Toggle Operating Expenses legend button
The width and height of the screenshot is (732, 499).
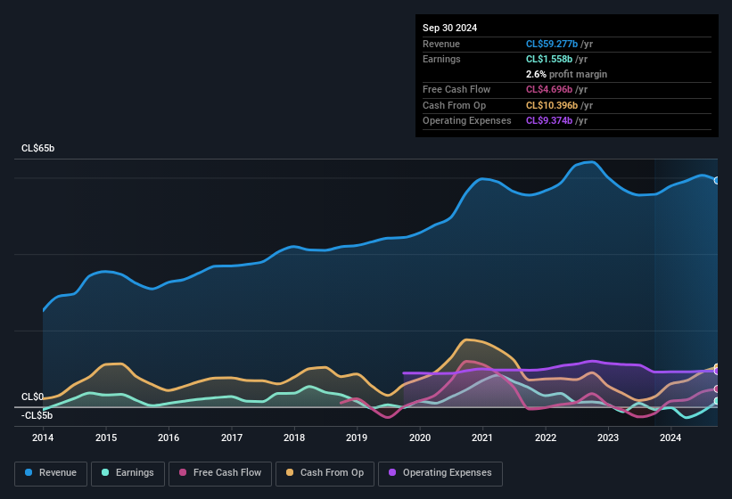tap(440, 473)
